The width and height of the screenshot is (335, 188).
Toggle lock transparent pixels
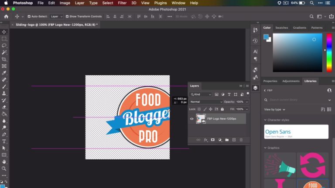[199, 109]
